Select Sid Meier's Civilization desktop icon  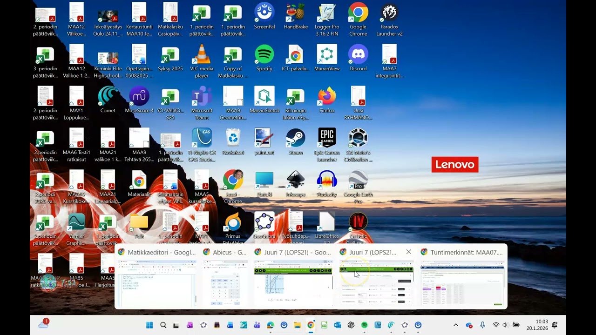click(358, 145)
